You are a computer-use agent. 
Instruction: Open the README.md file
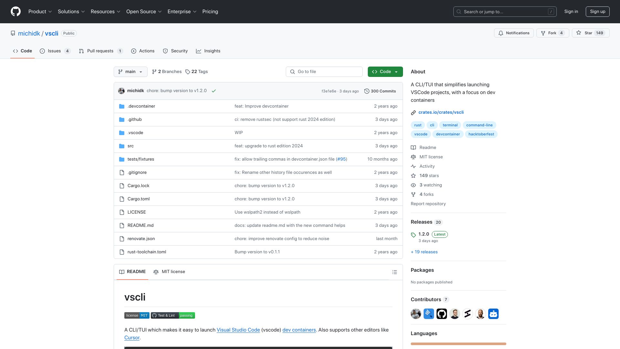tap(140, 226)
